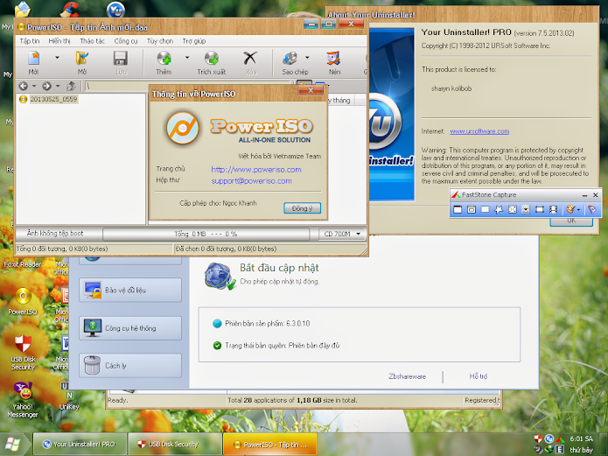Click the Xóa (Delete) X icon

click(x=250, y=59)
